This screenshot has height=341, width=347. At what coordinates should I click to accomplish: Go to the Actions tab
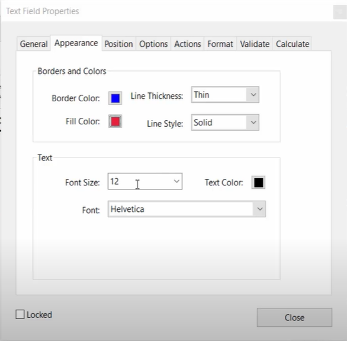click(188, 44)
